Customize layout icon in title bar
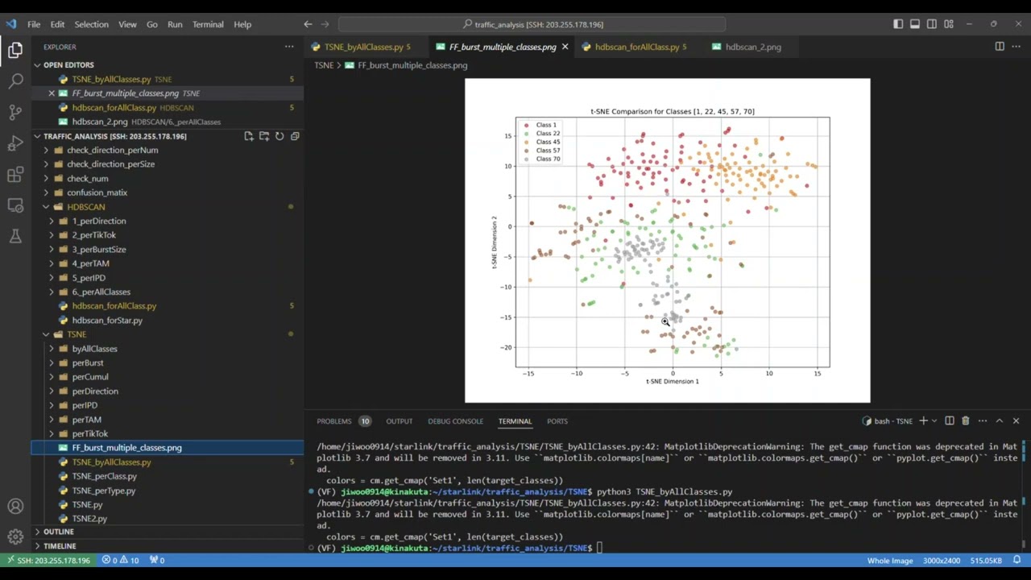Screen dimensions: 1031x580 point(949,24)
